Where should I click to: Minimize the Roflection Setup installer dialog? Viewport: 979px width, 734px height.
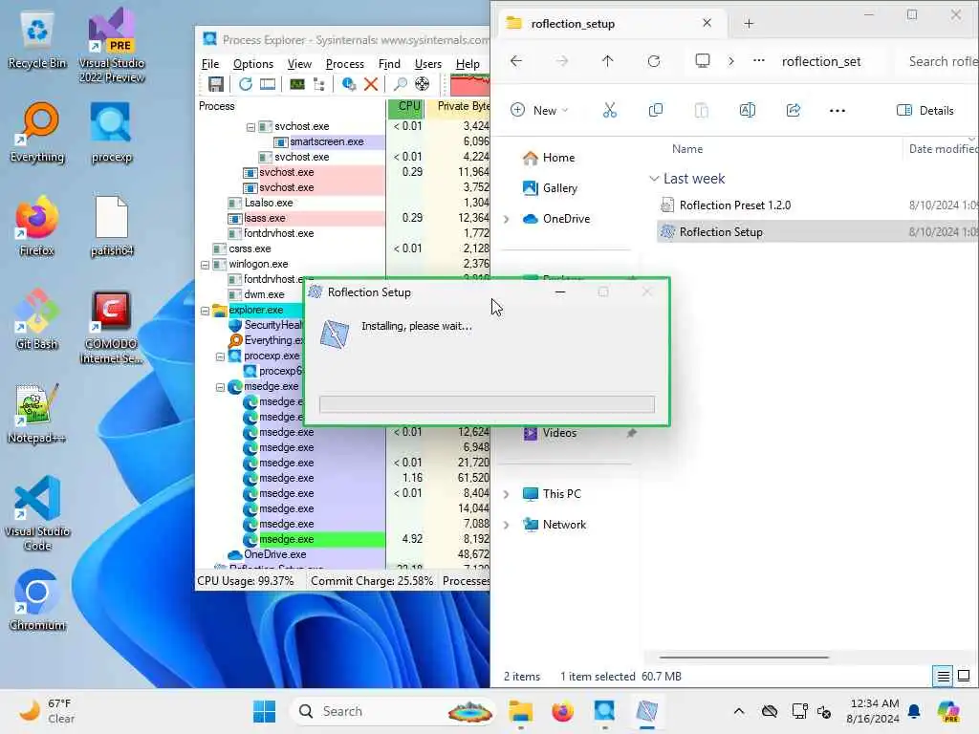560,292
